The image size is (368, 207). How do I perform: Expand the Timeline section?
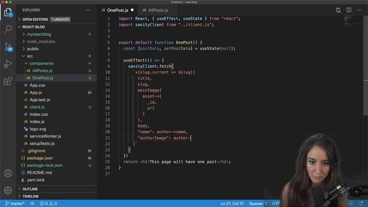coord(56,196)
